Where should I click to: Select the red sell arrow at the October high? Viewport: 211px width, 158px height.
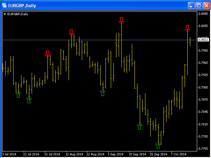[187, 29]
